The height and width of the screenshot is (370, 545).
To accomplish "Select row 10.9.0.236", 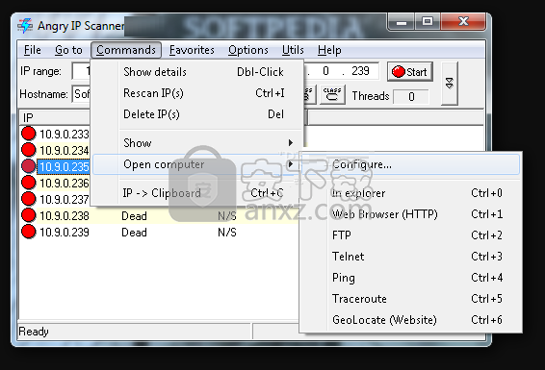I will [x=64, y=183].
